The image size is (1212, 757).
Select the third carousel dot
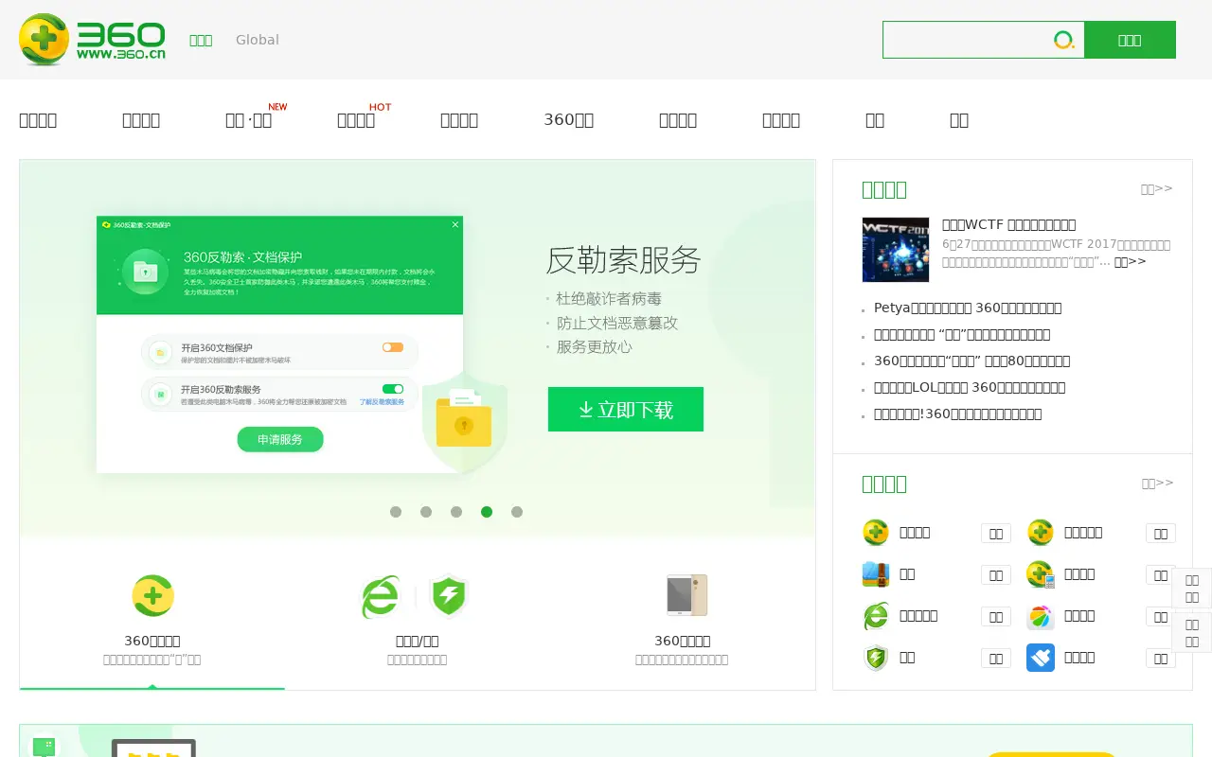[456, 512]
